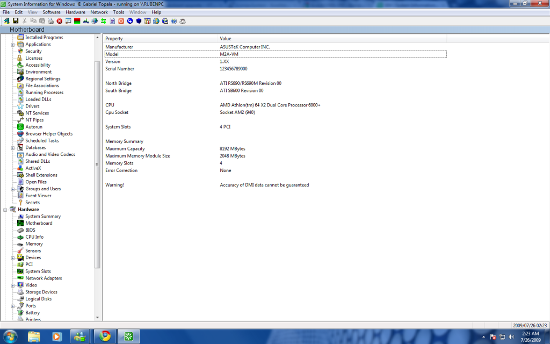Select Storage Devices in the tree

[x=41, y=292]
